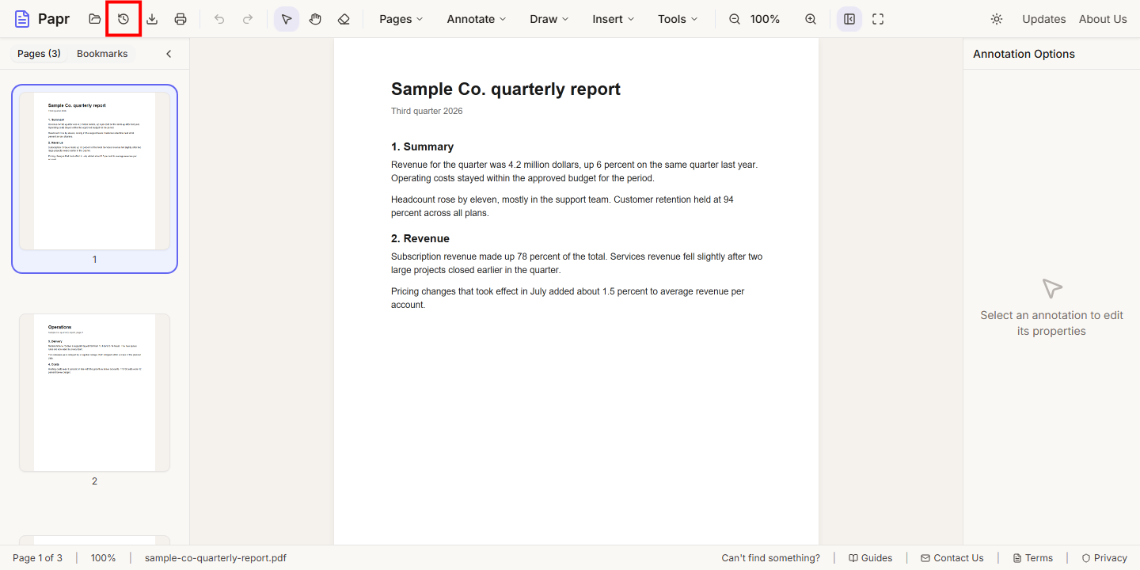Click the Papr logo
This screenshot has width=1140, height=570.
point(42,19)
